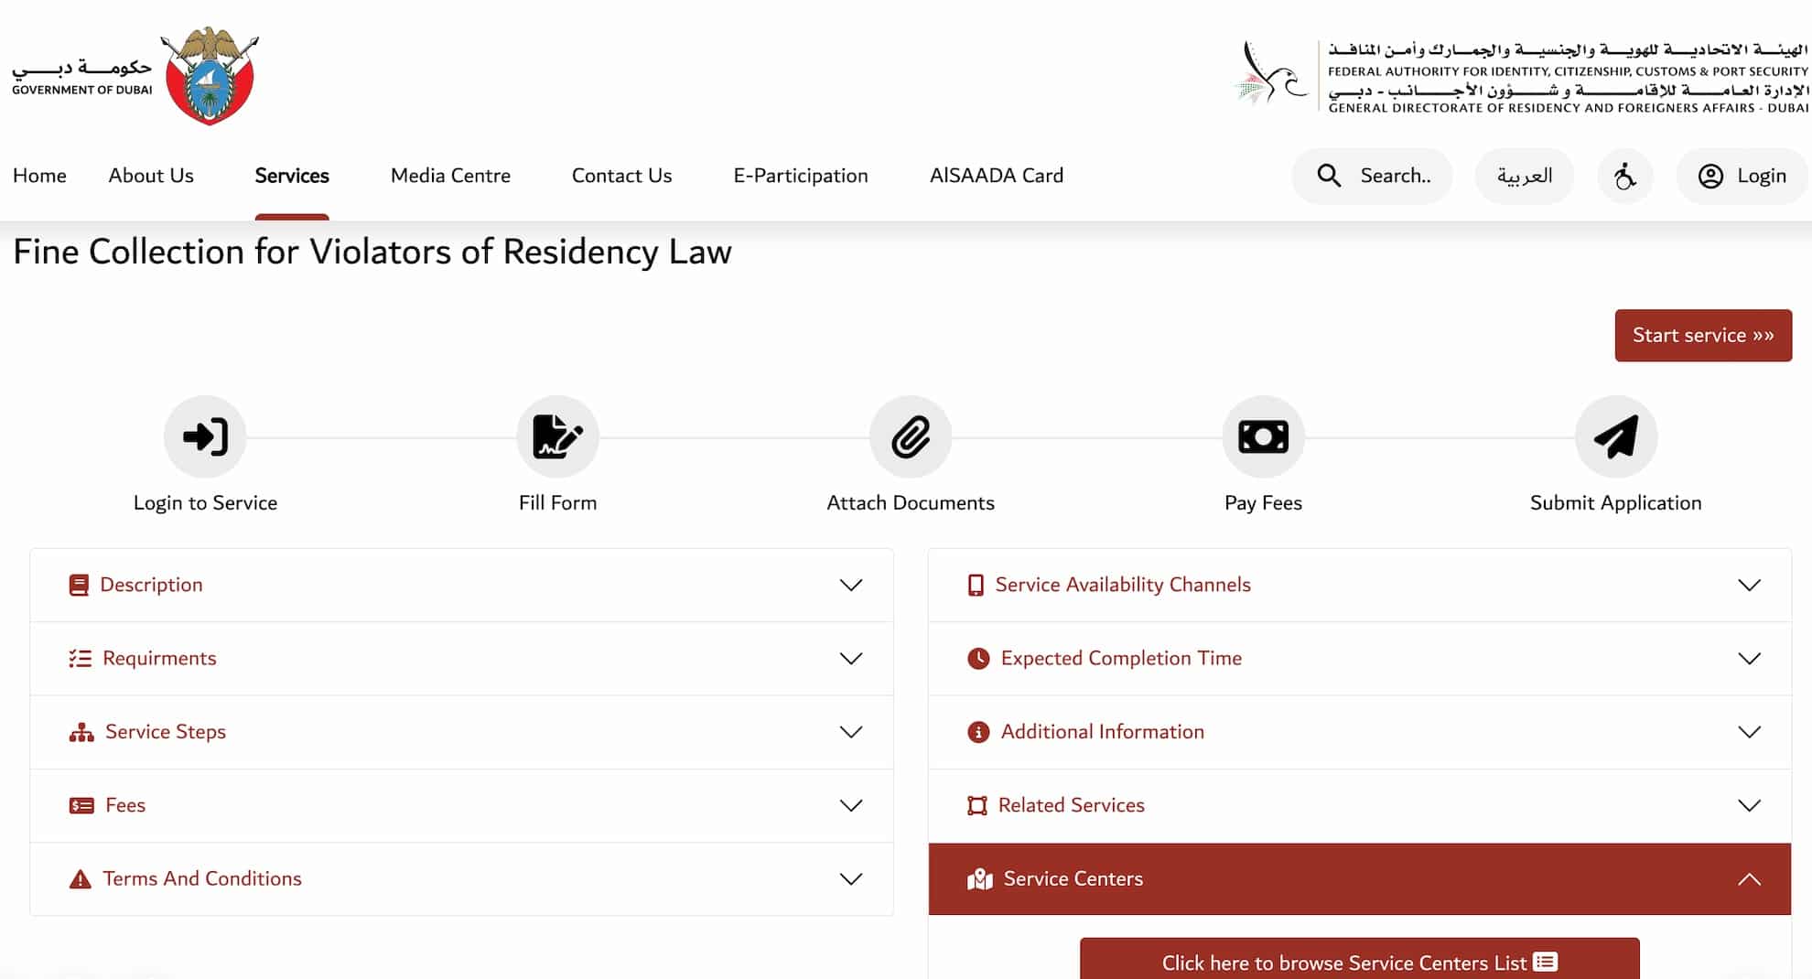The width and height of the screenshot is (1812, 979).
Task: Click the accessibility wheelchair icon
Action: pos(1625,176)
